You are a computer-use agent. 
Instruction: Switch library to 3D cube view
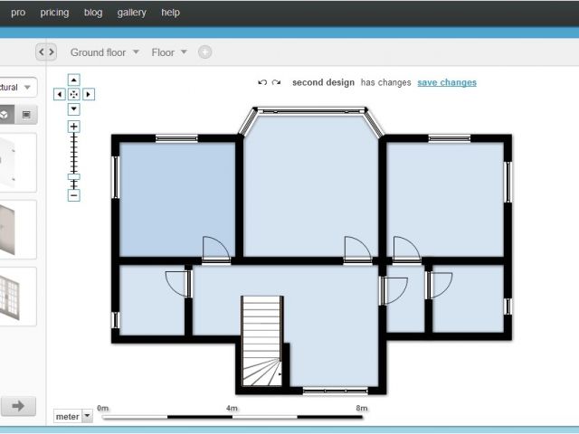[x=5, y=115]
